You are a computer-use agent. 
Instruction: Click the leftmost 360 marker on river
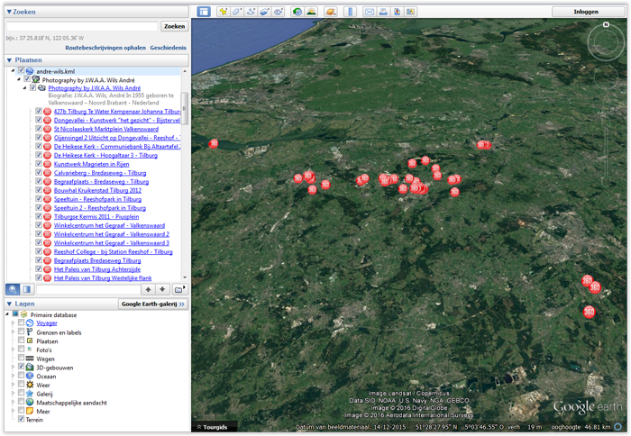(214, 143)
